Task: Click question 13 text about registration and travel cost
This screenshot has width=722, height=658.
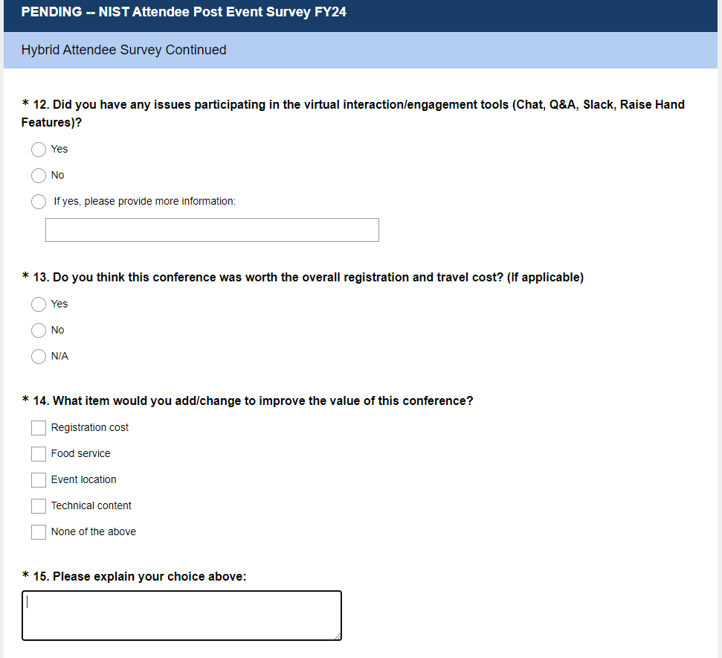Action: (x=308, y=278)
